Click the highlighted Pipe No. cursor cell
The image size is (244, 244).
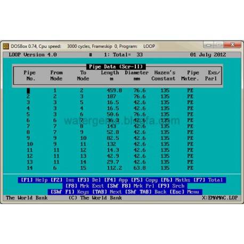click(x=28, y=91)
